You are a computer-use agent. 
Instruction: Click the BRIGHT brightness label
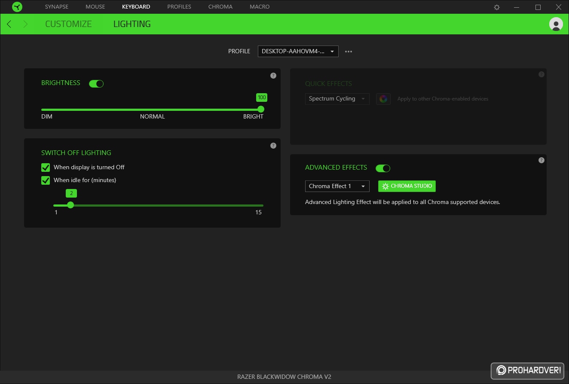253,116
